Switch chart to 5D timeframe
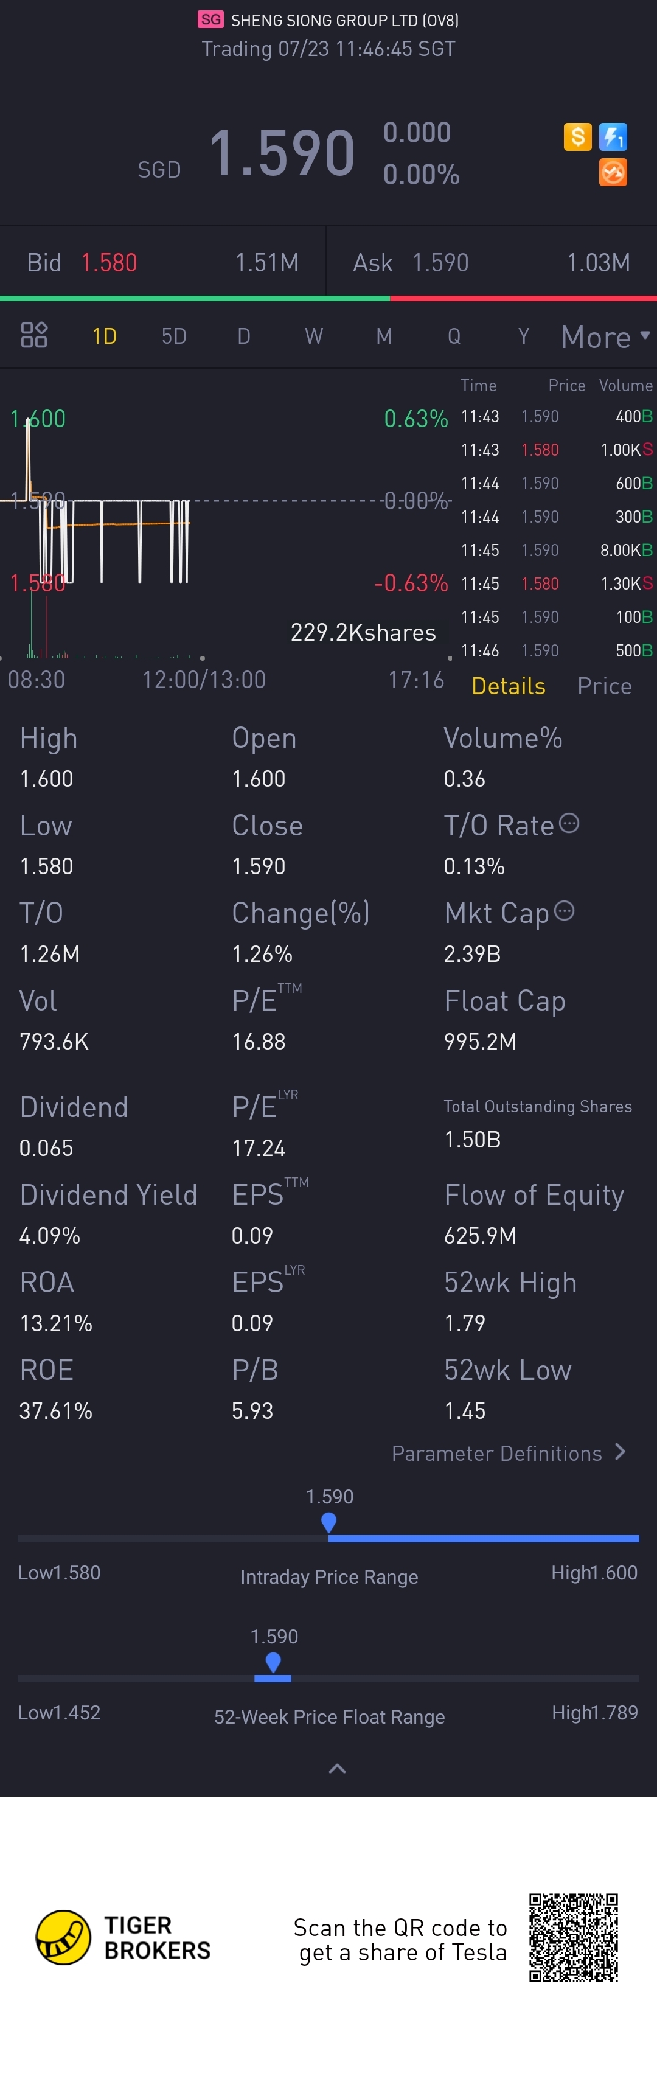 click(173, 336)
